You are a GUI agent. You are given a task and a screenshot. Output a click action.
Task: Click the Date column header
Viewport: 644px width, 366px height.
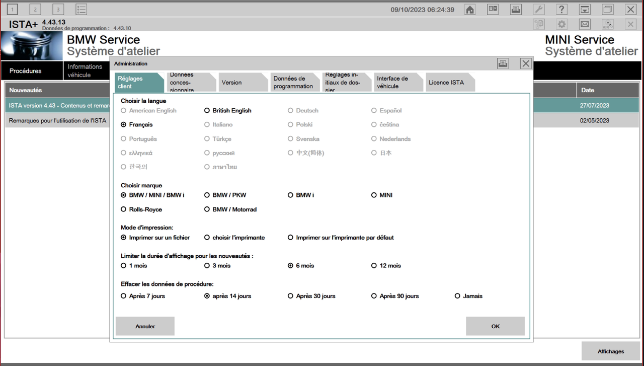[608, 90]
